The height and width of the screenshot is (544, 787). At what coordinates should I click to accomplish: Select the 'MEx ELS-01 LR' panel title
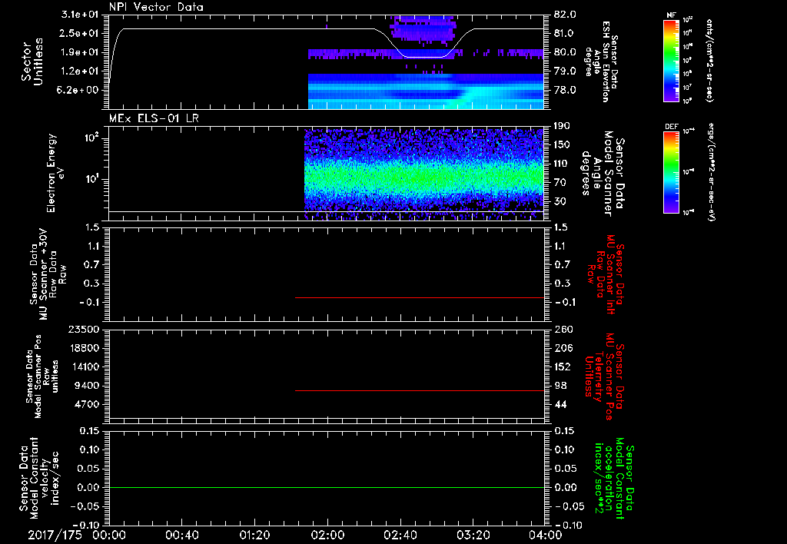pos(154,118)
